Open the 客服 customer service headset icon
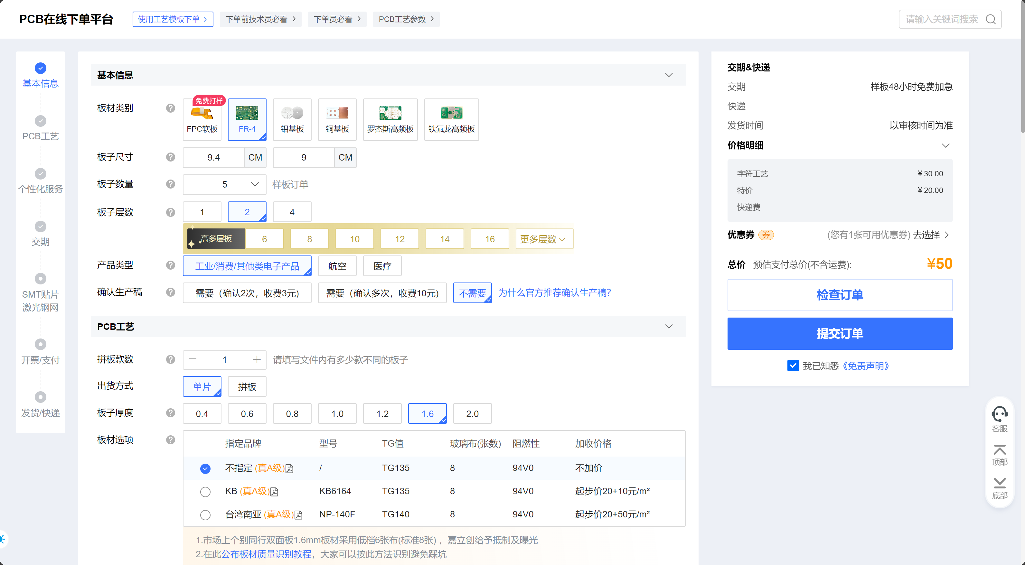The height and width of the screenshot is (565, 1025). click(999, 414)
